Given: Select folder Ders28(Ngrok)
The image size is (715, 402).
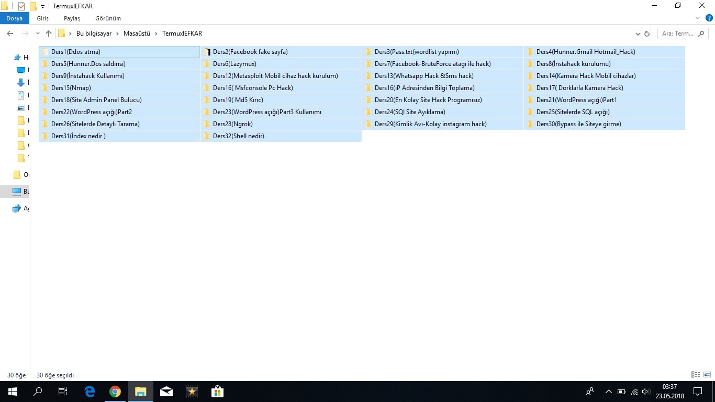Looking at the screenshot, I should (281, 124).
